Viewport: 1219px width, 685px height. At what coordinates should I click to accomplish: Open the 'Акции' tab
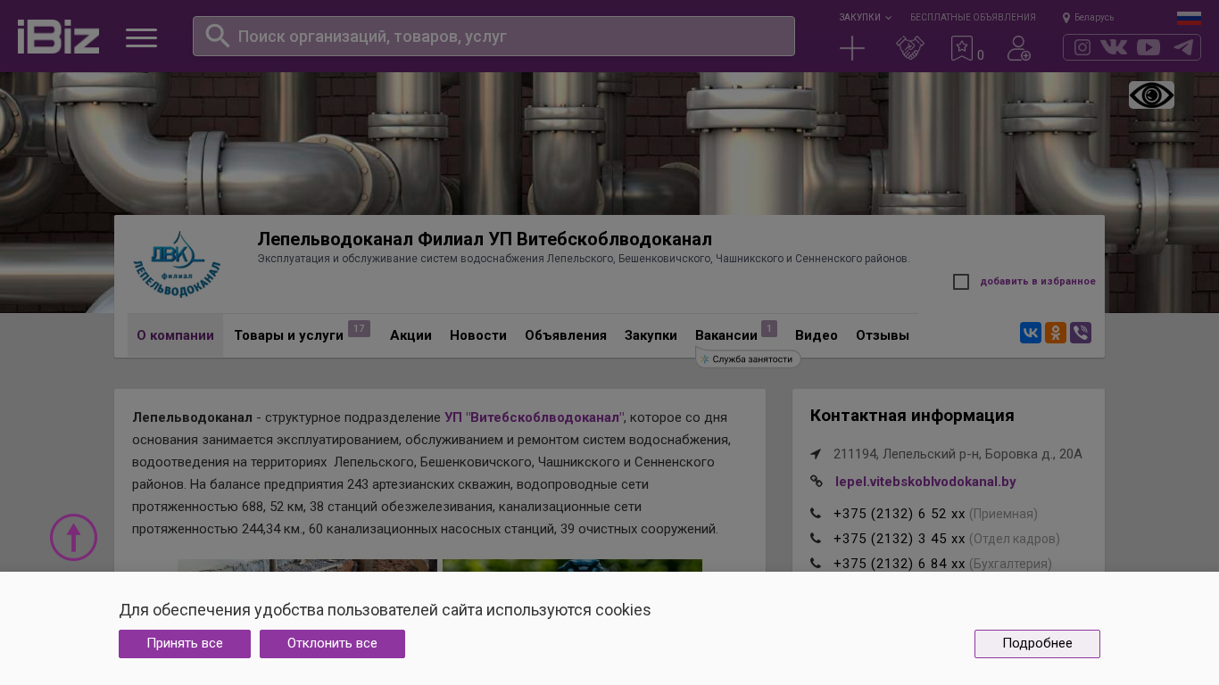coord(410,335)
